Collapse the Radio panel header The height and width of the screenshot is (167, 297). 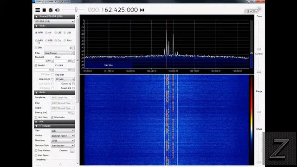[x=55, y=26]
